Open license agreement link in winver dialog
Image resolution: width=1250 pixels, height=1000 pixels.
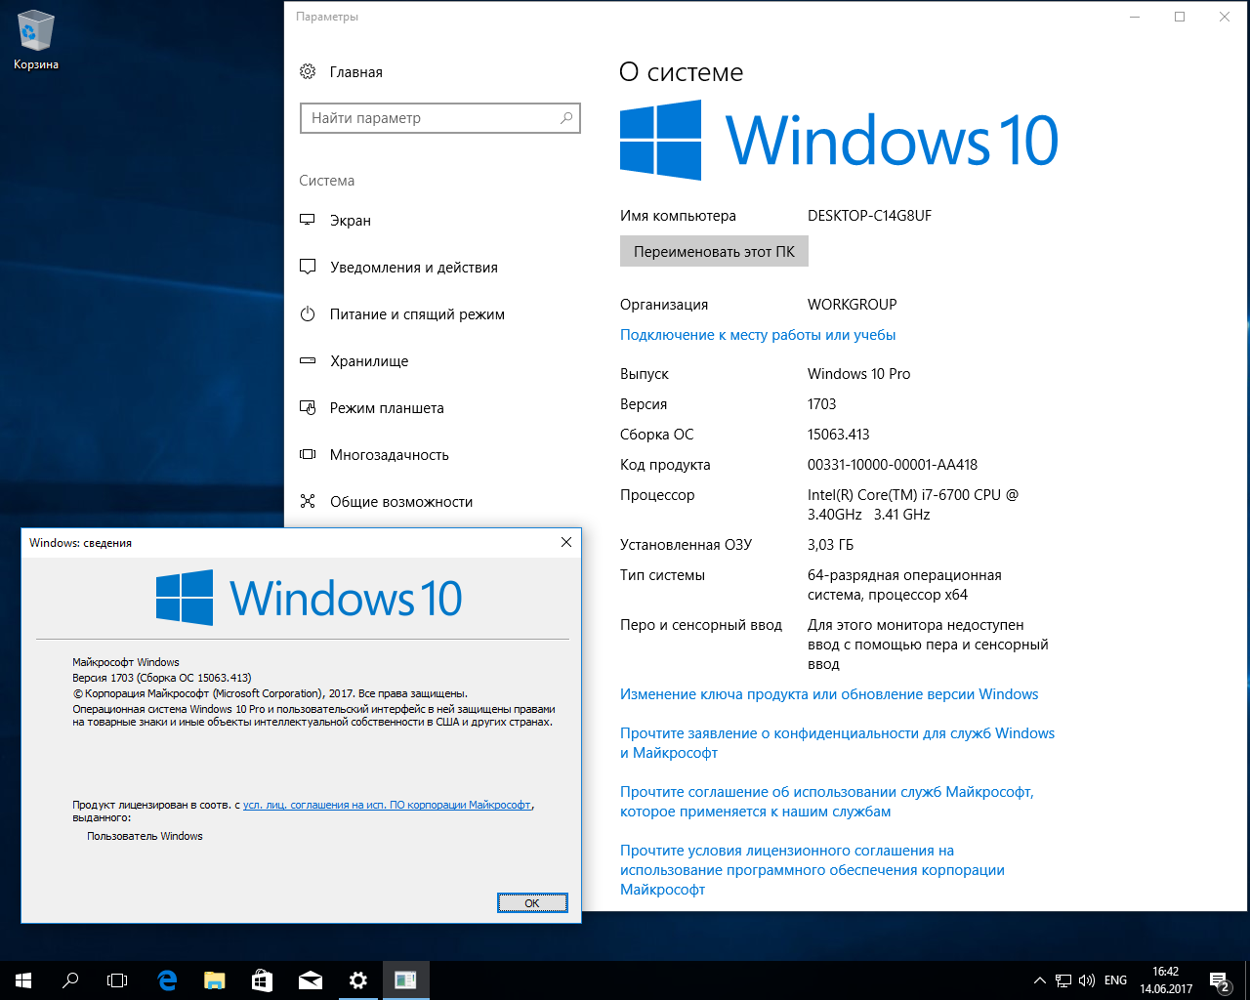(x=387, y=805)
